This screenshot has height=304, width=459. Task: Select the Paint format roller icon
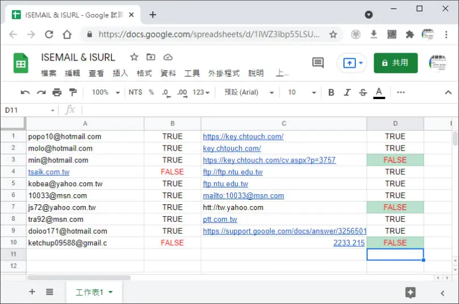click(73, 92)
